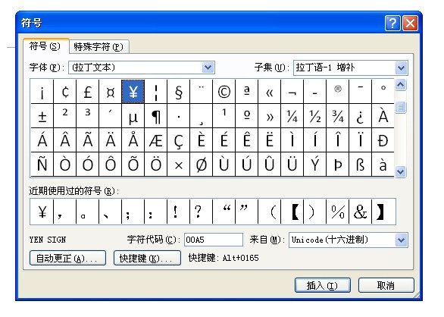Image resolution: width=444 pixels, height=317 pixels.
Task: Pick recently used percent % symbol
Action: (337, 212)
